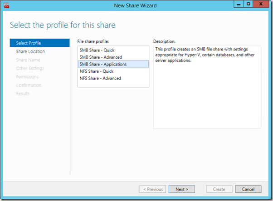The height and width of the screenshot is (201, 273).
Task: Click the 'File share profile:' label
Action: click(x=93, y=41)
